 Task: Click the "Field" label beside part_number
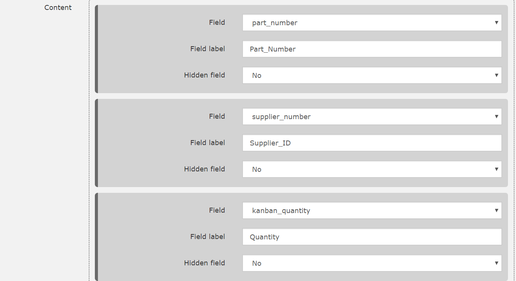pos(217,23)
